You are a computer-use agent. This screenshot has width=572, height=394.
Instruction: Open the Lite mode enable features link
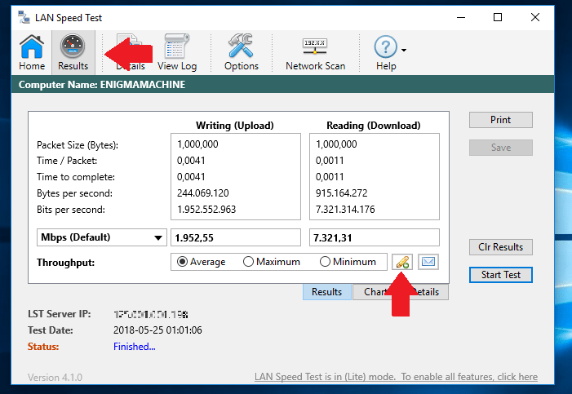click(396, 377)
